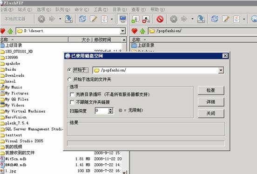Click the 关闭 button in the dialog
Image resolution: width=257 pixels, height=174 pixels.
[211, 113]
